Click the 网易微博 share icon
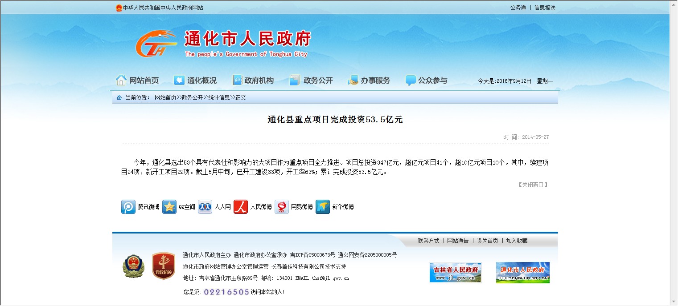678x306 pixels. point(282,207)
